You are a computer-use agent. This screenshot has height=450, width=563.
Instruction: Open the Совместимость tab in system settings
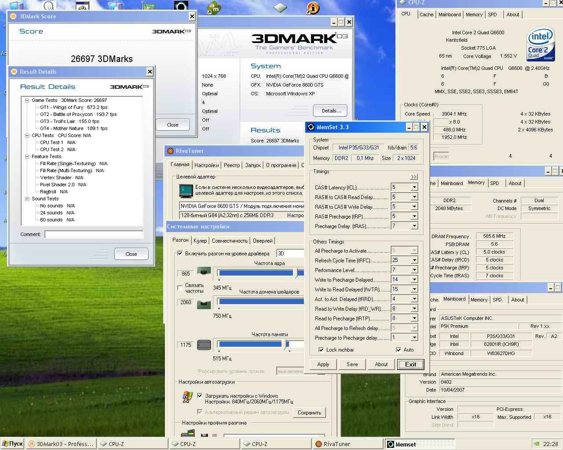[230, 241]
